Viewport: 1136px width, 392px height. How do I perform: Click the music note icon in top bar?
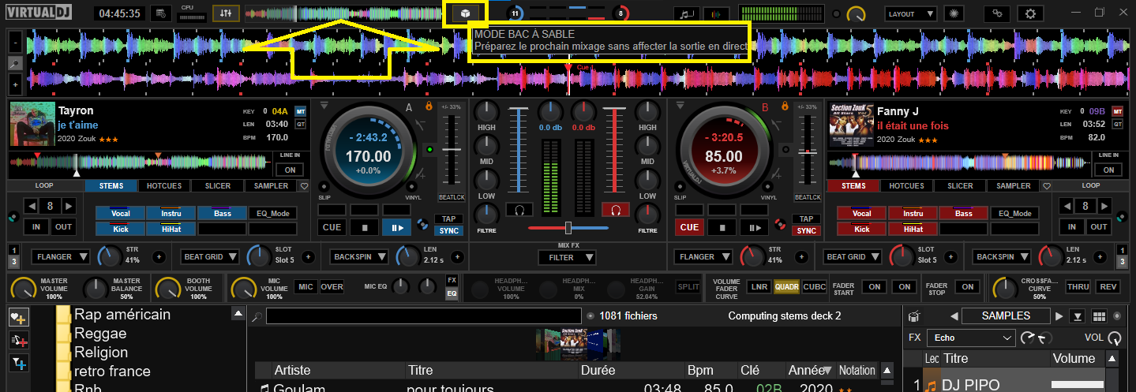click(687, 13)
